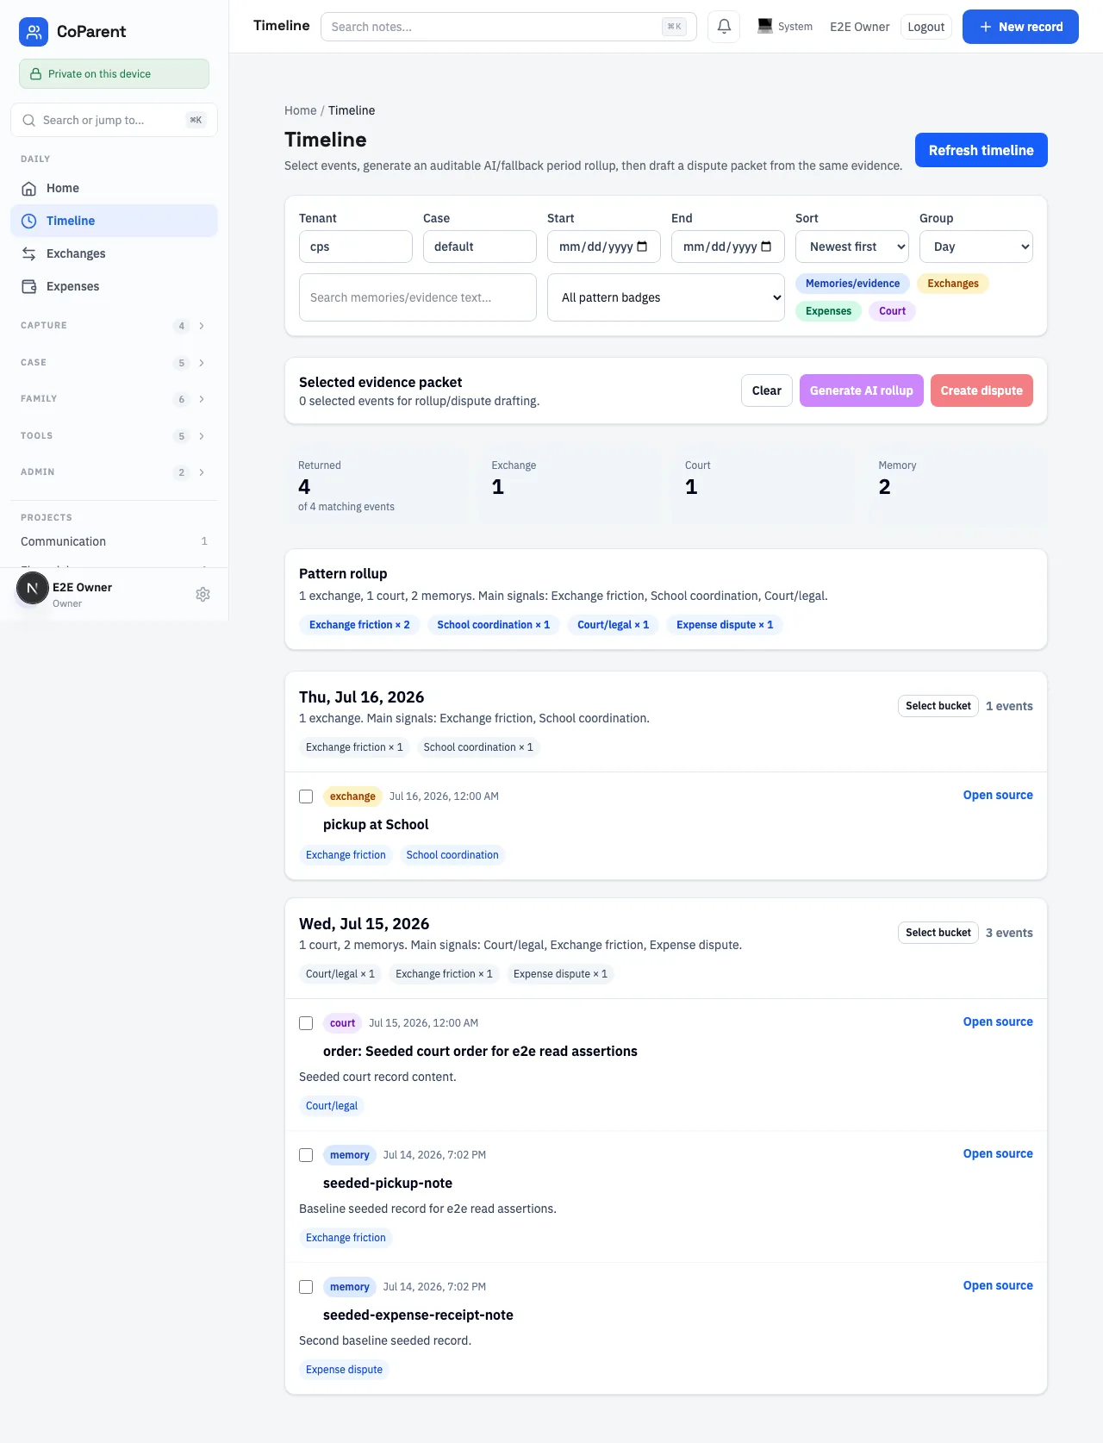Tick the seeded-pickup-note checkbox
The image size is (1103, 1443).
click(x=306, y=1155)
